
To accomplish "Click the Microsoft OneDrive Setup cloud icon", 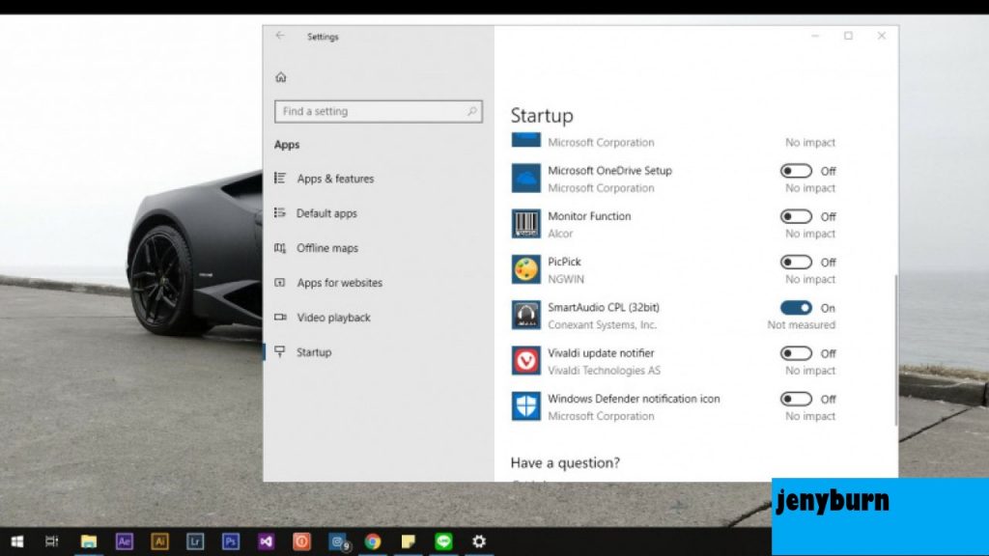I will point(525,179).
